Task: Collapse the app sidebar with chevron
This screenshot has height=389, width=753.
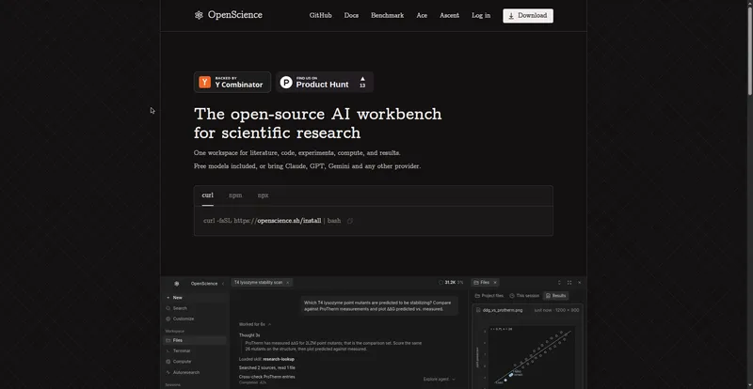Action: (223, 284)
